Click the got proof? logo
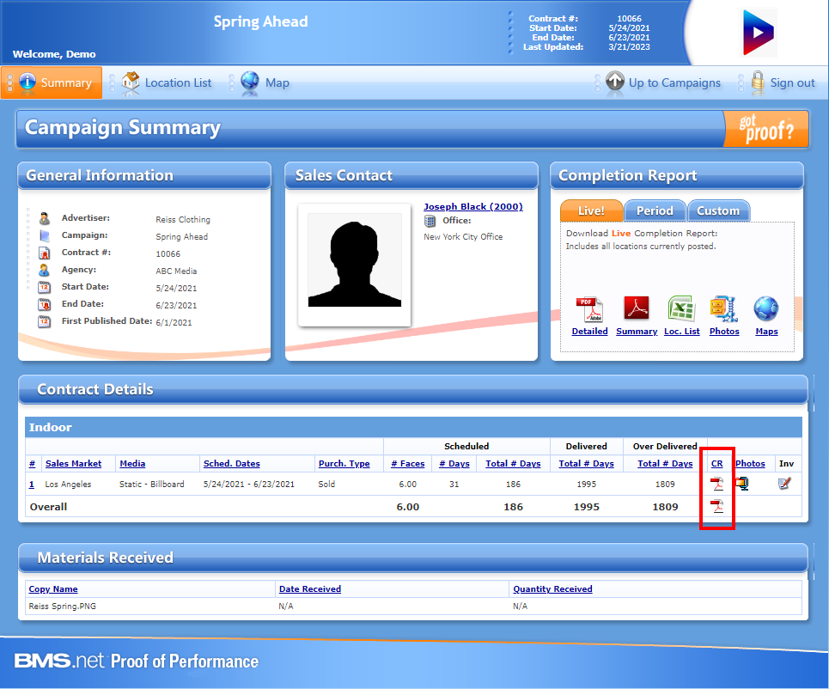The image size is (829, 689). click(765, 130)
